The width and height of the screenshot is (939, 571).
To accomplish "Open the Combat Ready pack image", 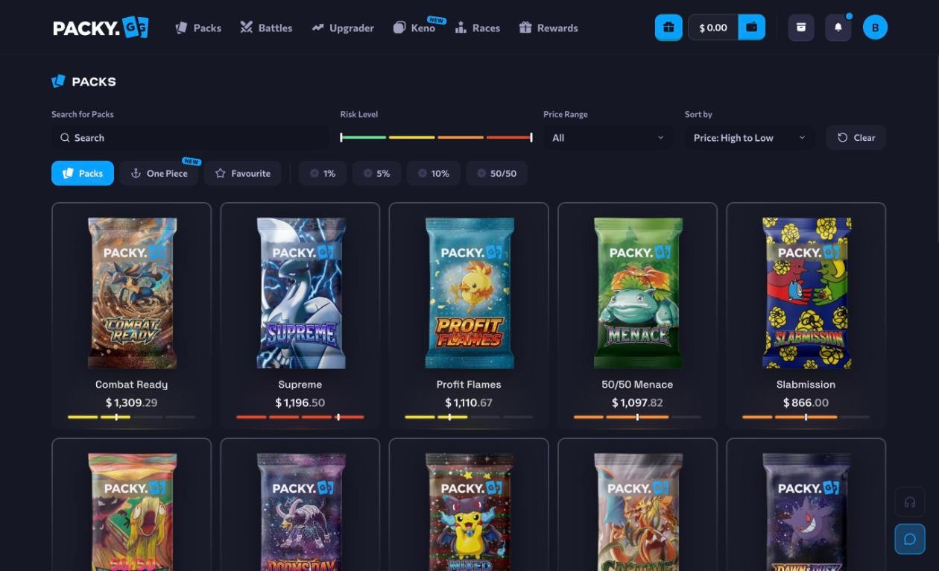I will point(132,293).
